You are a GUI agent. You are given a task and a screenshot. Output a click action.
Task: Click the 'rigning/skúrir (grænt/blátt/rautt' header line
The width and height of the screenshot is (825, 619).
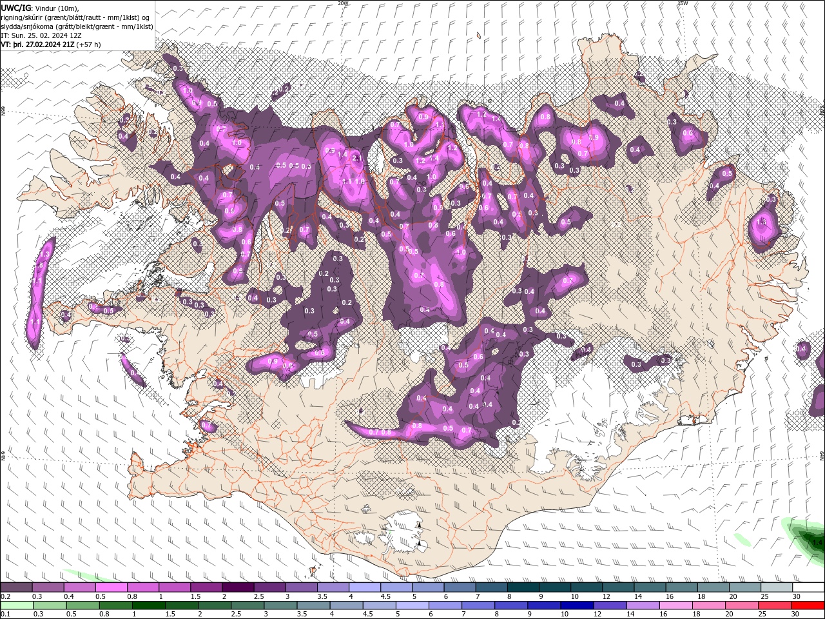coord(76,17)
